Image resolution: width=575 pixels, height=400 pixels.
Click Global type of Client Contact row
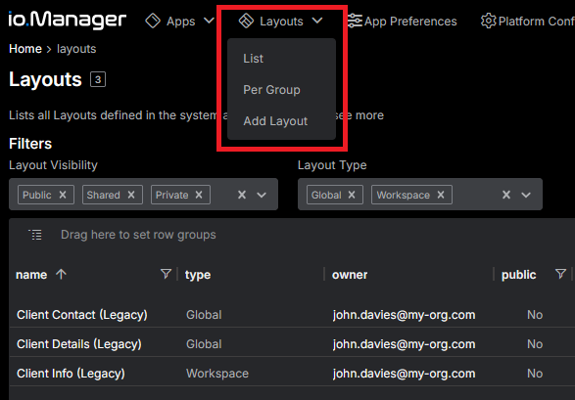(x=204, y=315)
